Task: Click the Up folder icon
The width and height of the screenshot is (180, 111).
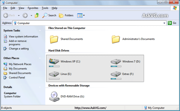Action: coord(37,15)
